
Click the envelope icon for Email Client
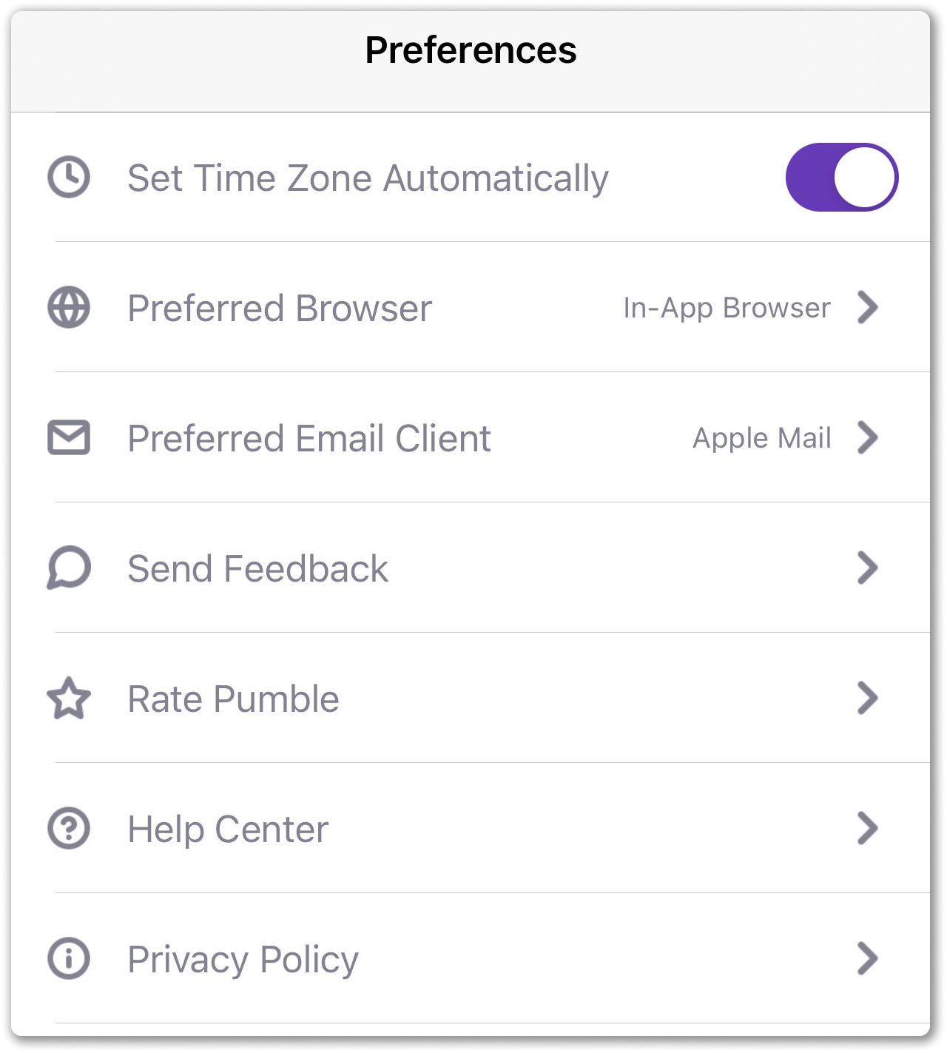coord(69,438)
